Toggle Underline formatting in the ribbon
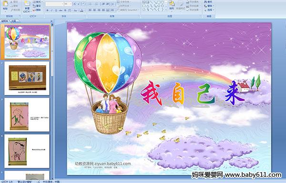The image size is (286, 183). point(56,10)
